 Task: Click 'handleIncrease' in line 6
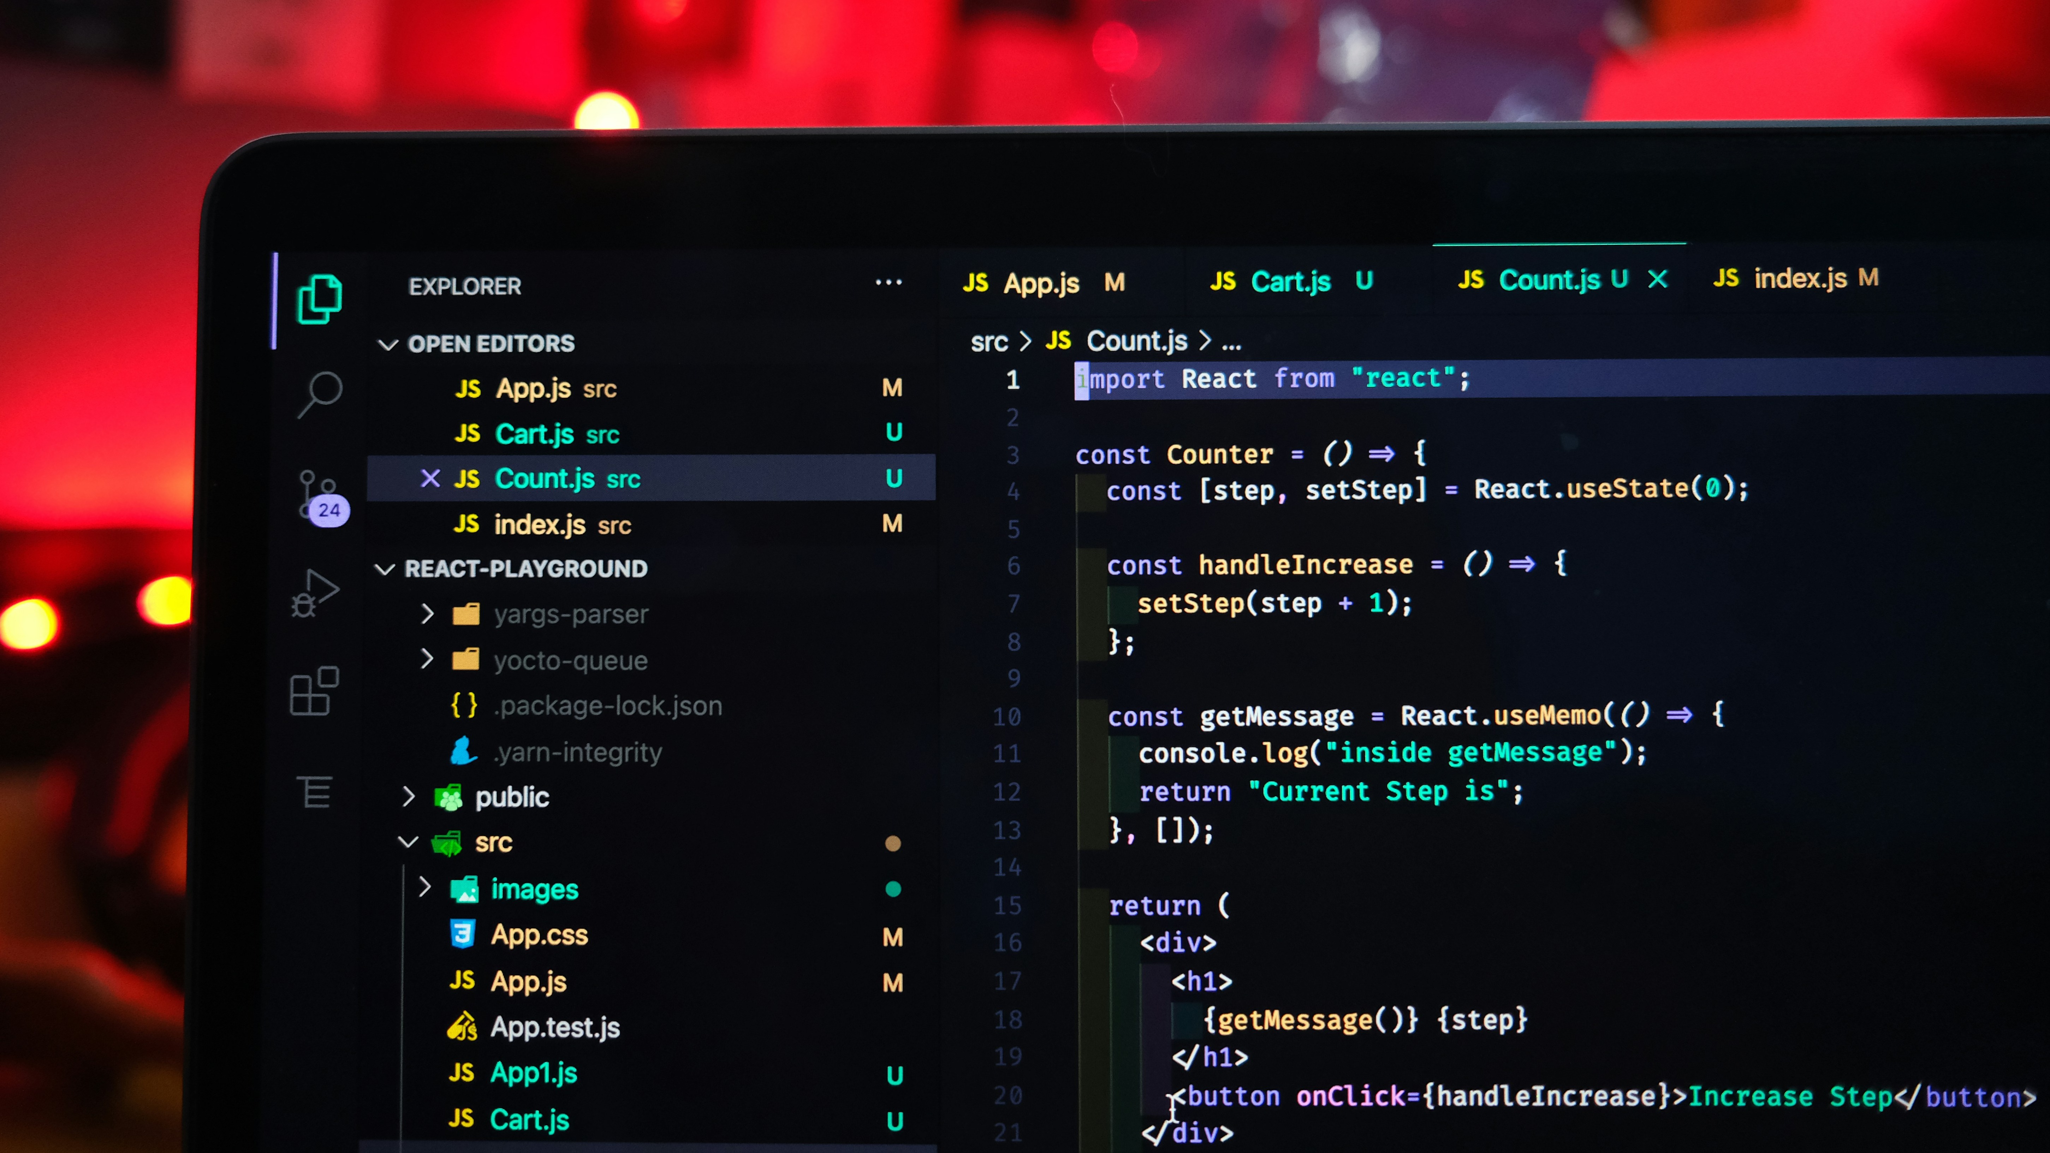[x=1306, y=564]
